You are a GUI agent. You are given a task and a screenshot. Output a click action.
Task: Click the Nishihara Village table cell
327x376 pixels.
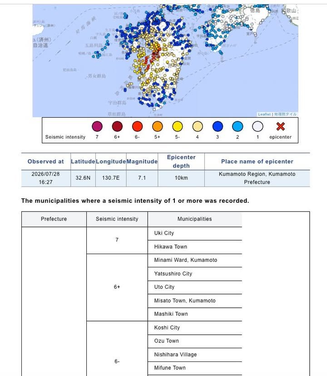[195, 355]
